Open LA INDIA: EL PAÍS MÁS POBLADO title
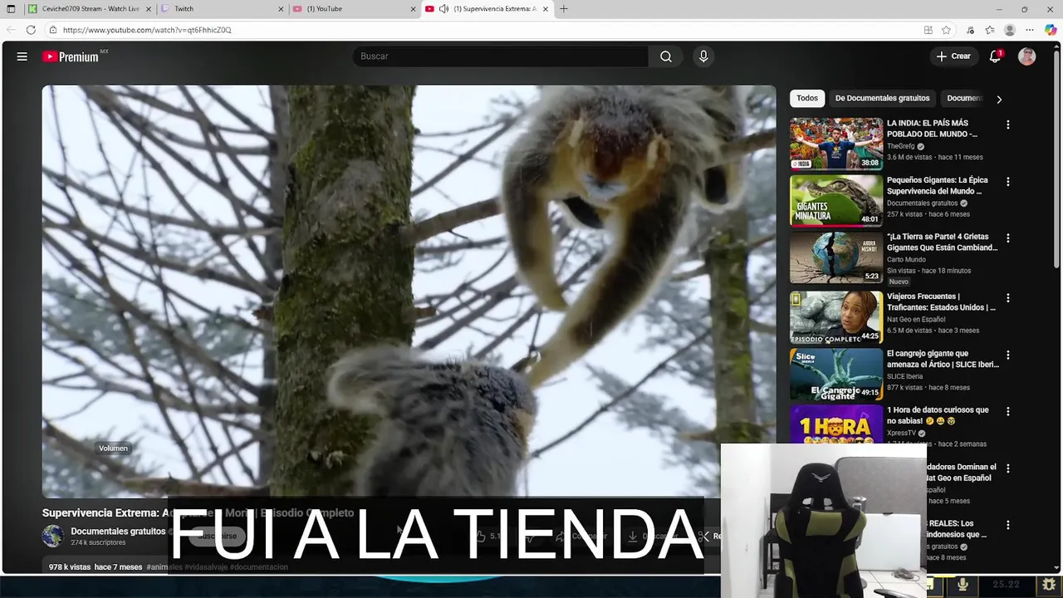Image resolution: width=1063 pixels, height=598 pixels. [932, 129]
